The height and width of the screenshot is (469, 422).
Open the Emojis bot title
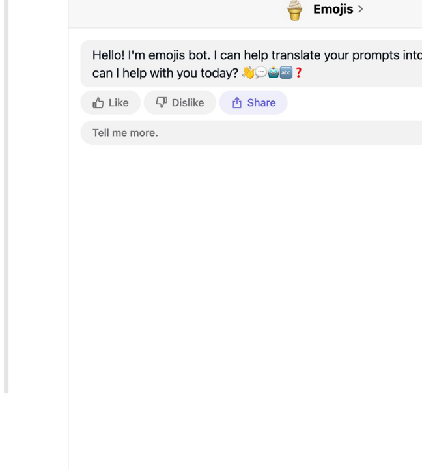coord(333,9)
